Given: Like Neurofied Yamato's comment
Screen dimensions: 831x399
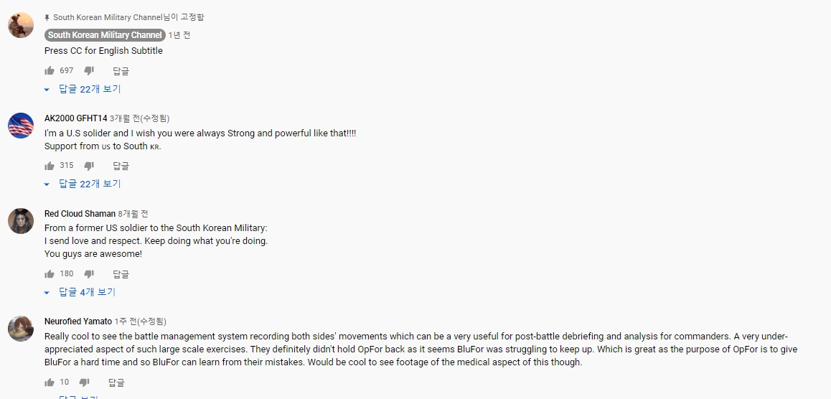Looking at the screenshot, I should pyautogui.click(x=50, y=382).
